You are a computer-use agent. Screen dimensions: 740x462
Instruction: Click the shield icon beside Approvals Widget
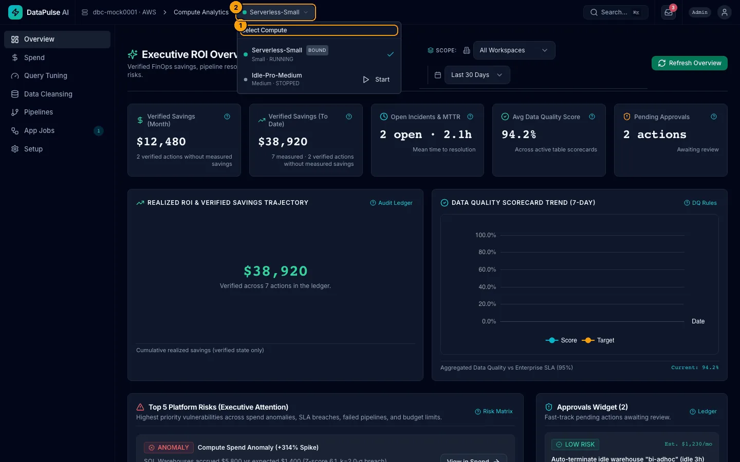[549, 407]
